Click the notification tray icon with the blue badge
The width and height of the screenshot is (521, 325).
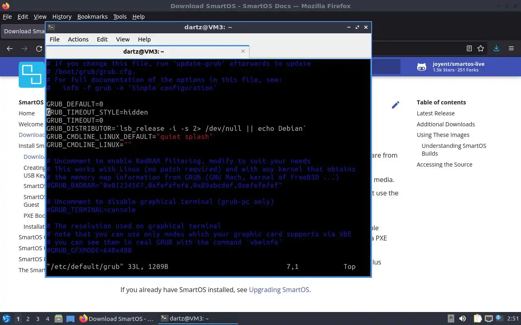499,319
